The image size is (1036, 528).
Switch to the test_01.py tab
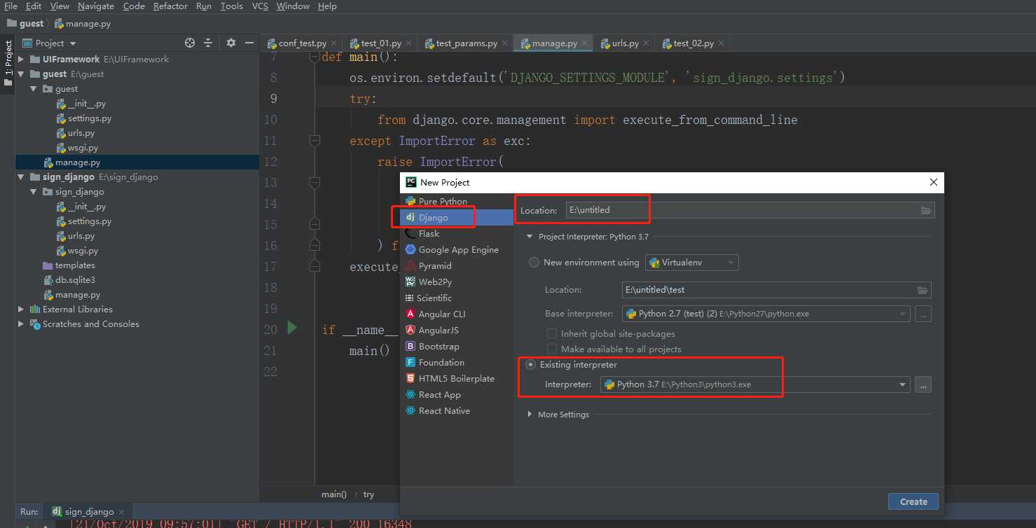click(x=380, y=43)
